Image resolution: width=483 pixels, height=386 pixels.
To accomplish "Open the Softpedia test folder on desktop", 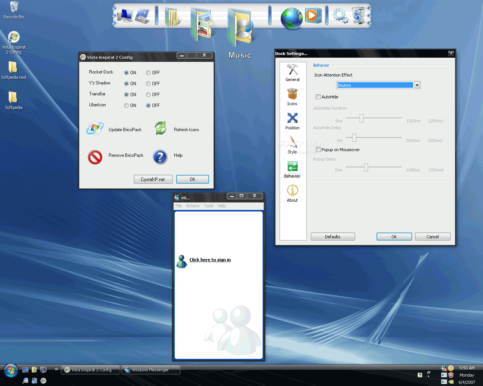I will (x=14, y=70).
